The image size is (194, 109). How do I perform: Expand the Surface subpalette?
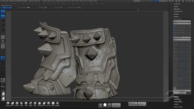pyautogui.click(x=176, y=17)
